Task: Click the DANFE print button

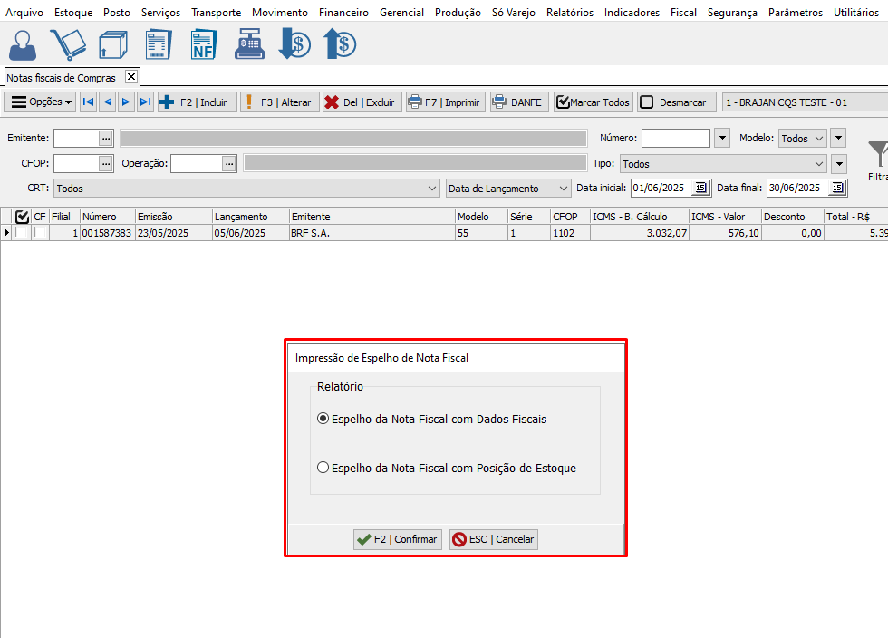Action: pyautogui.click(x=519, y=102)
